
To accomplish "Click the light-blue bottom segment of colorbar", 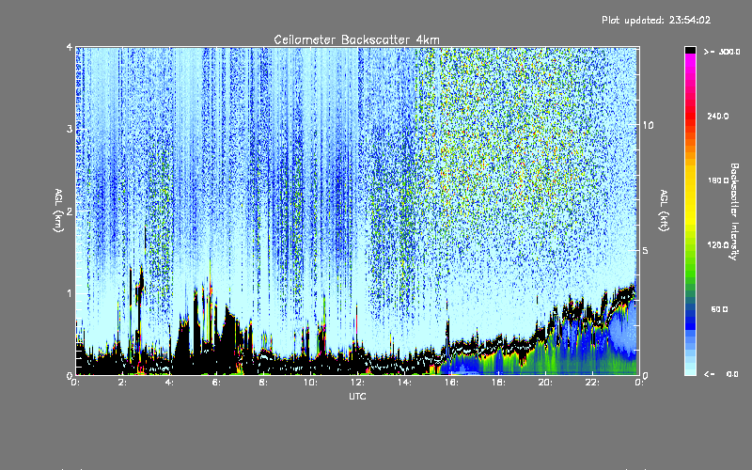I will (x=690, y=371).
